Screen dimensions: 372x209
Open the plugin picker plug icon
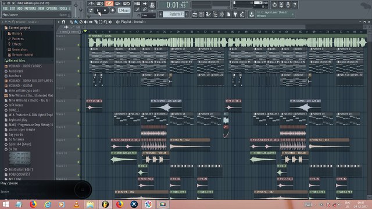click(x=235, y=15)
